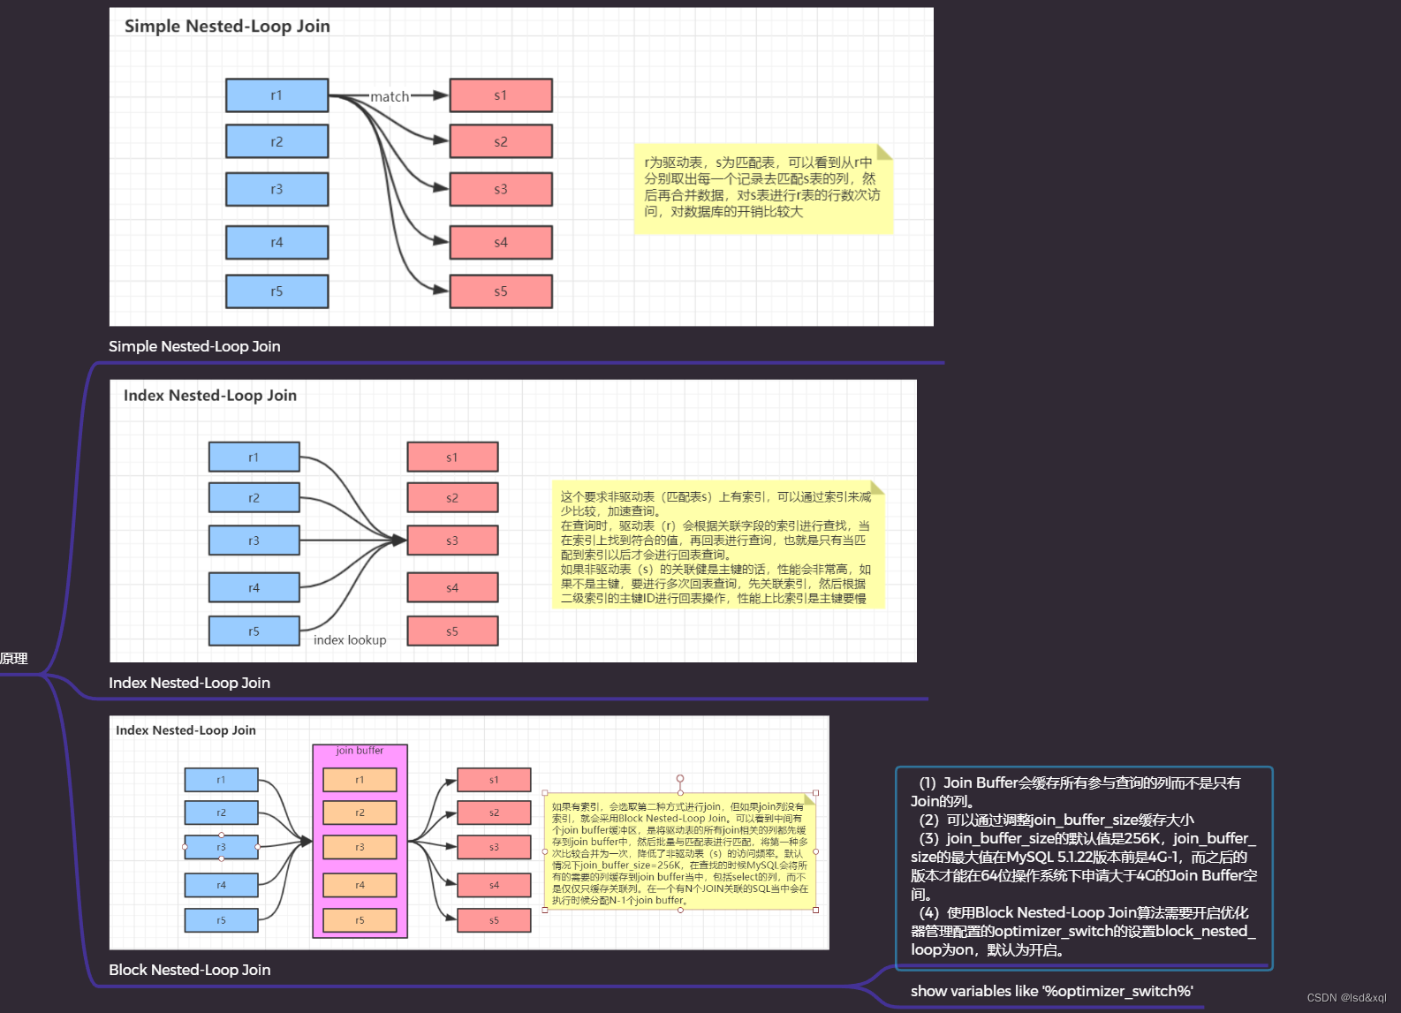Viewport: 1401px width, 1013px height.
Task: Click the yellow note starting "这个要求非驱动表"
Action: click(x=718, y=545)
